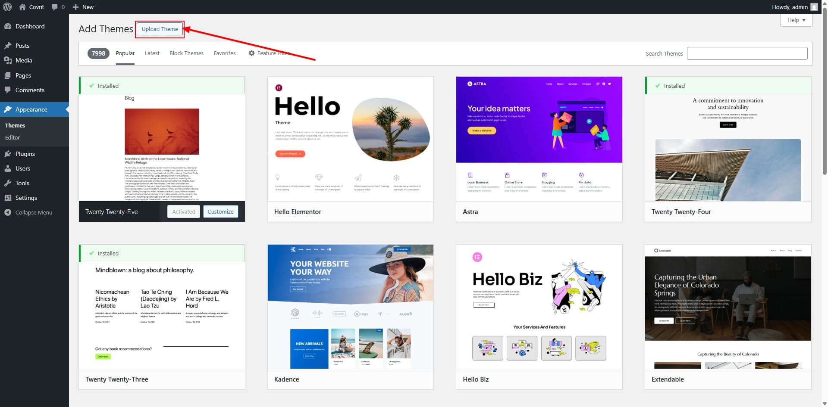This screenshot has height=407, width=828.
Task: Open Settings via its sidebar icon
Action: [x=8, y=198]
